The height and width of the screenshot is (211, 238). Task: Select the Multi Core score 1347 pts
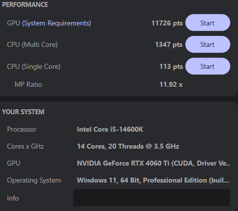tap(169, 45)
